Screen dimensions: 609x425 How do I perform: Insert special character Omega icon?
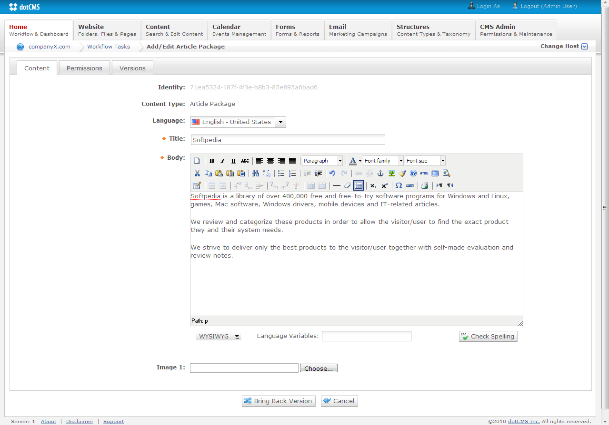point(399,185)
